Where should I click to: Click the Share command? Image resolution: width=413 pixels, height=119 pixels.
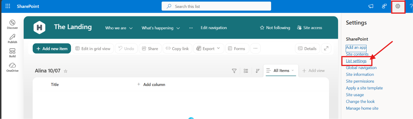(x=150, y=49)
